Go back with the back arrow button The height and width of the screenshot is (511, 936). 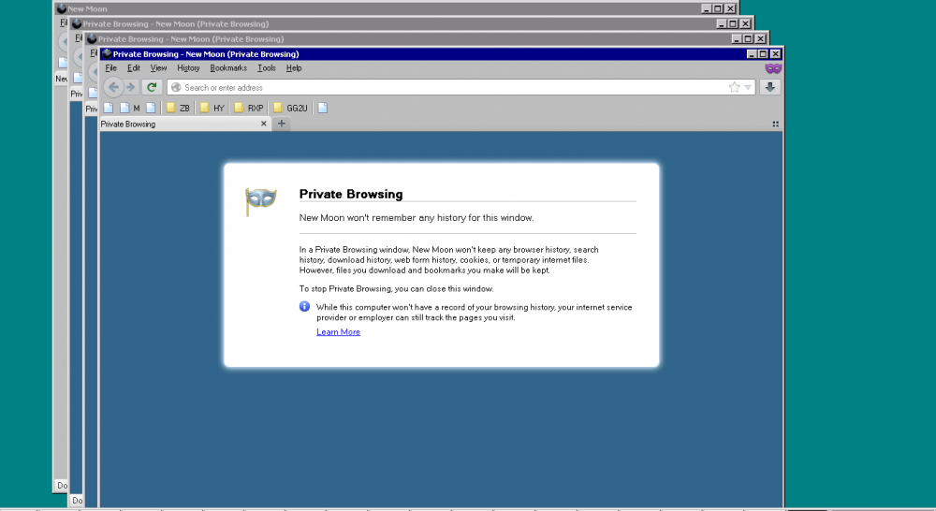pos(113,87)
